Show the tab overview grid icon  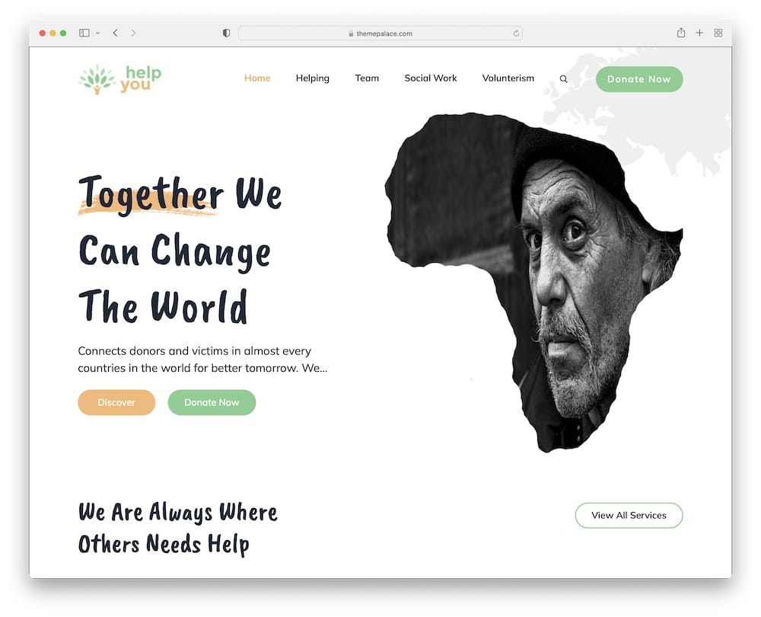tap(718, 33)
